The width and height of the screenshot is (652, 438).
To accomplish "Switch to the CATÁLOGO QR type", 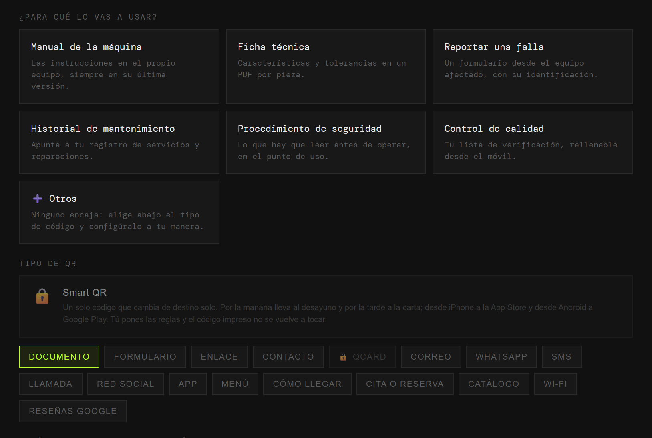I will pos(494,384).
